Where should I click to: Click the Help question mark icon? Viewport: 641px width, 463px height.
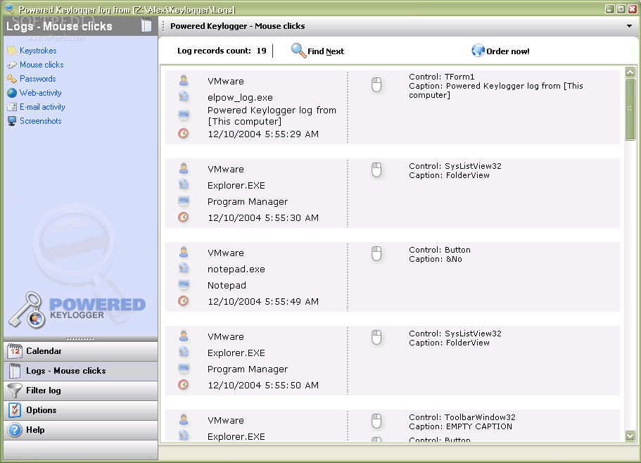[x=15, y=430]
